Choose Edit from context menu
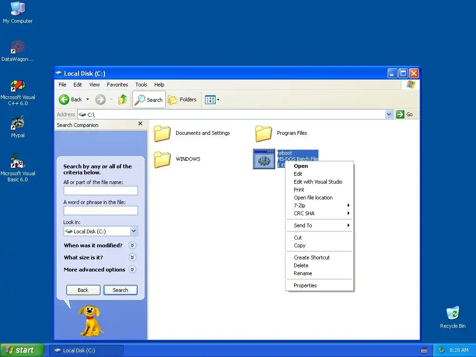Screen dimensions: 476x357 click(x=319, y=174)
